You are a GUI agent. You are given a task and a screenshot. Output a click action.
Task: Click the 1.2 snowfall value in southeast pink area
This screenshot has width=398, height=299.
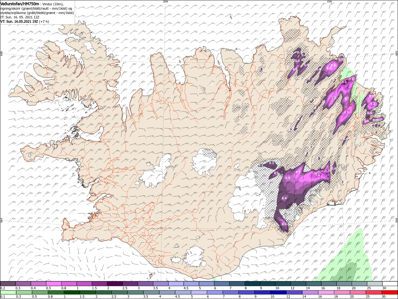point(317,175)
